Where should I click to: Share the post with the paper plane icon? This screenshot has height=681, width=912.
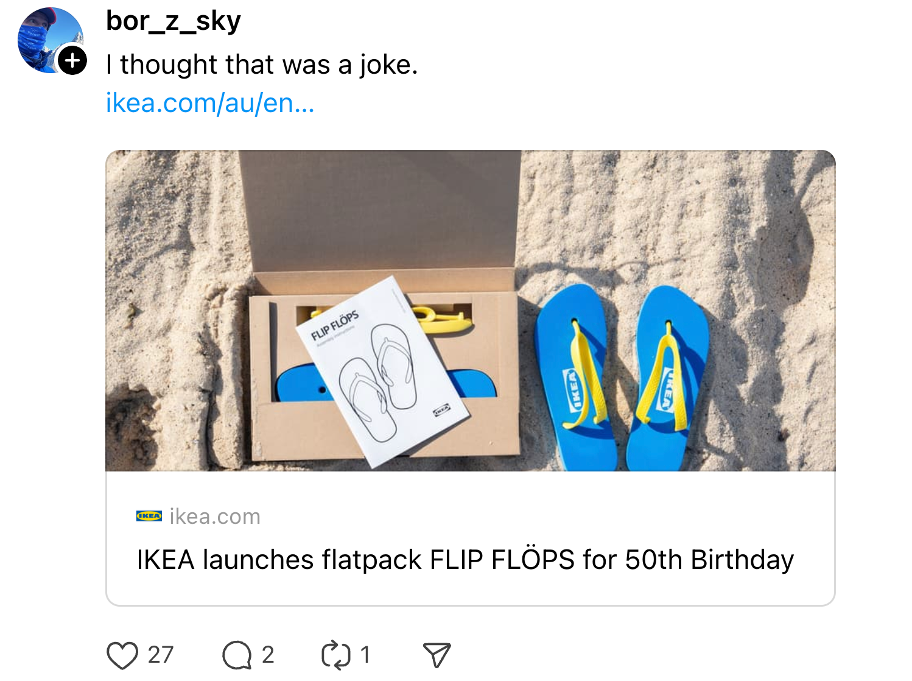tap(437, 655)
